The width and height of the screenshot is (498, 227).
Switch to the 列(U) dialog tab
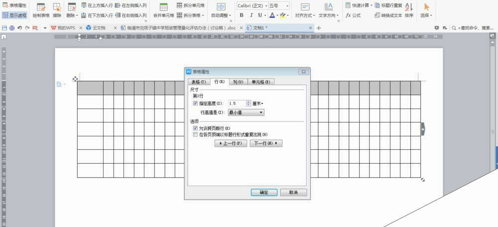point(238,82)
